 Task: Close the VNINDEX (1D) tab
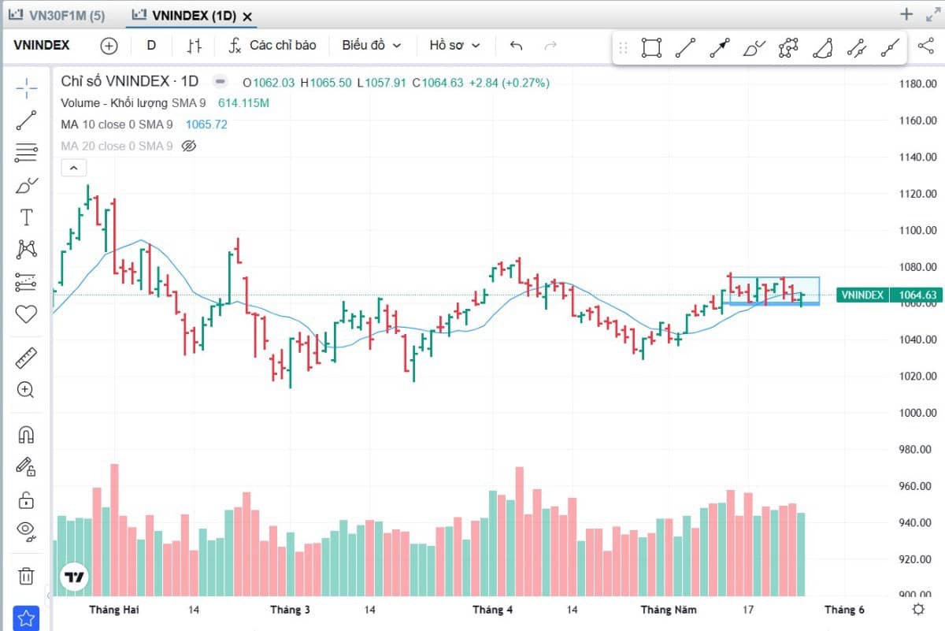tap(248, 16)
